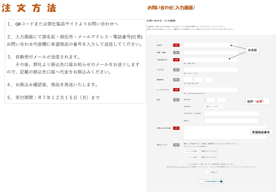Click the second ファイルを選択 button
The width and height of the screenshot is (280, 193).
[x=191, y=157]
